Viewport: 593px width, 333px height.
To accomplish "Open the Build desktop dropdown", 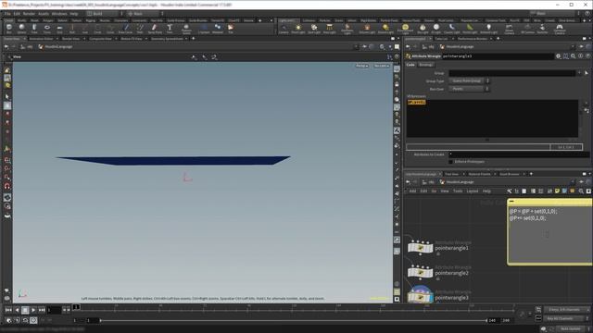I will click(x=105, y=14).
